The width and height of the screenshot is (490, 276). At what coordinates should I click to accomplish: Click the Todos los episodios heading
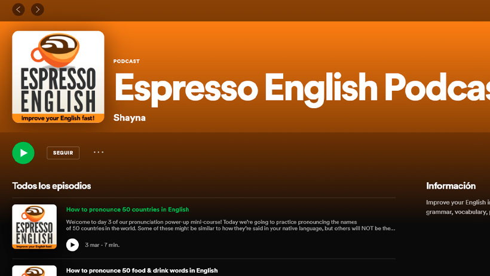pos(51,186)
